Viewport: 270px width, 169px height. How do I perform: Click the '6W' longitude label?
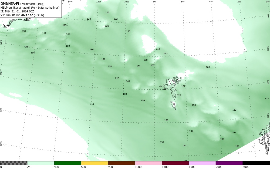(x=183, y=2)
